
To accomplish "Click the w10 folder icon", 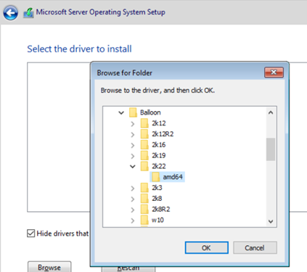I will tap(144, 220).
